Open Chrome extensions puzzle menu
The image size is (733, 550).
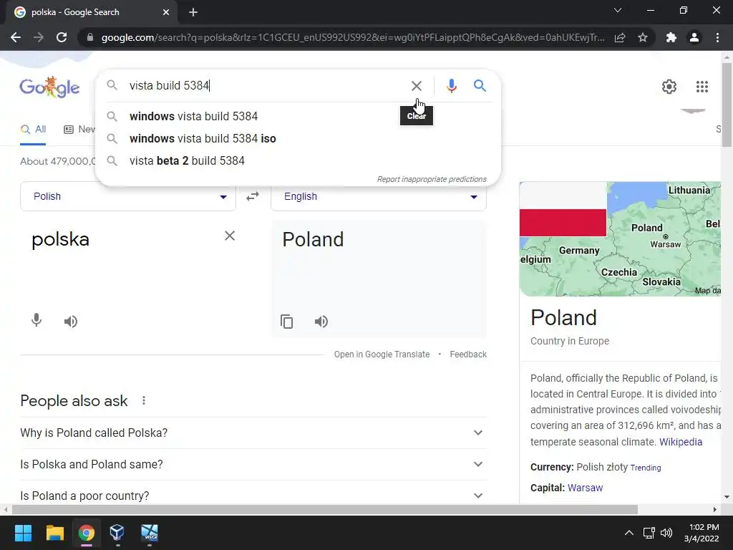[x=671, y=37]
